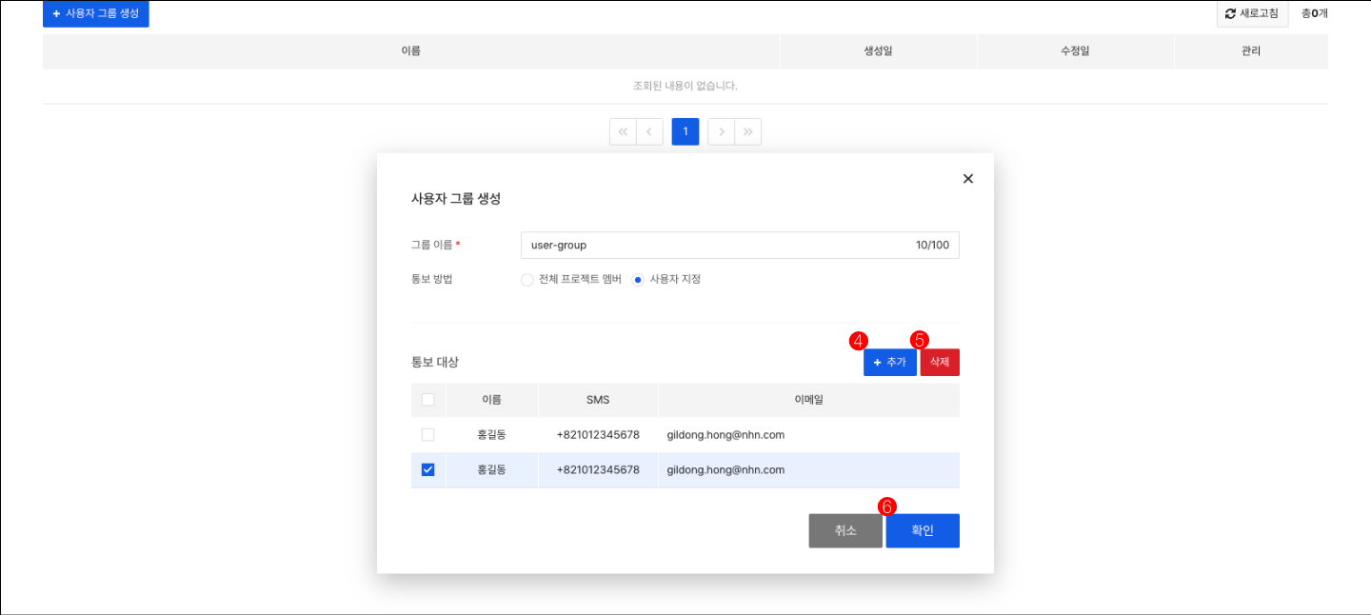Go to last page double-chevron icon
1371x615 pixels.
pos(748,131)
